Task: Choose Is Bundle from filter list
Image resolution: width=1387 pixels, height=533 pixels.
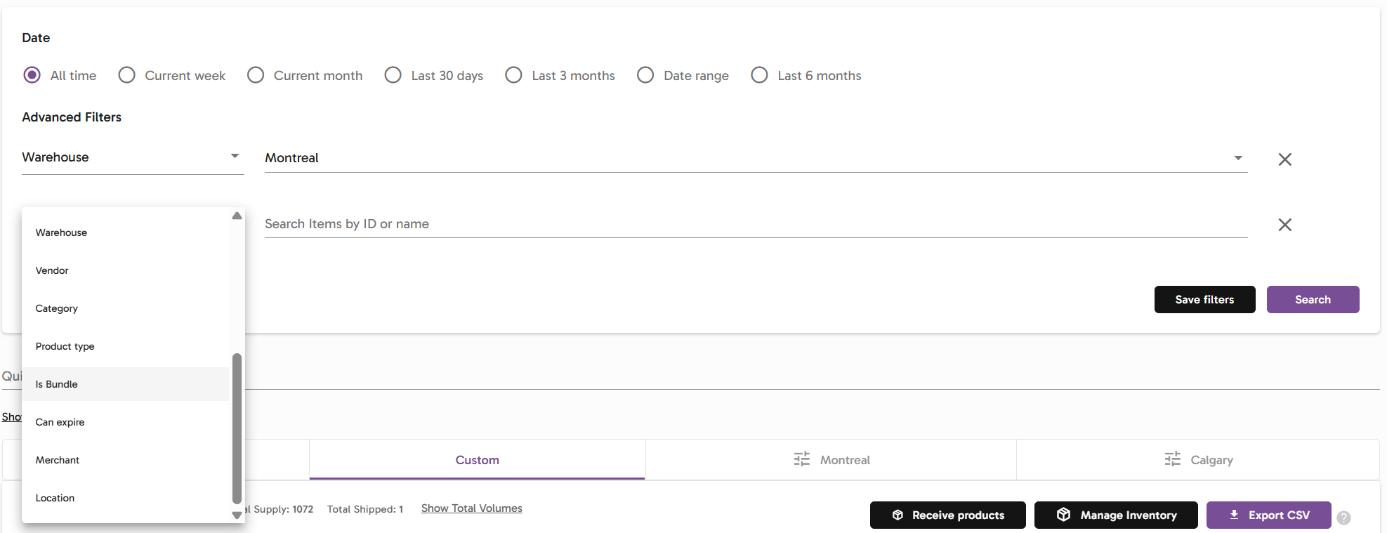Action: coord(57,384)
